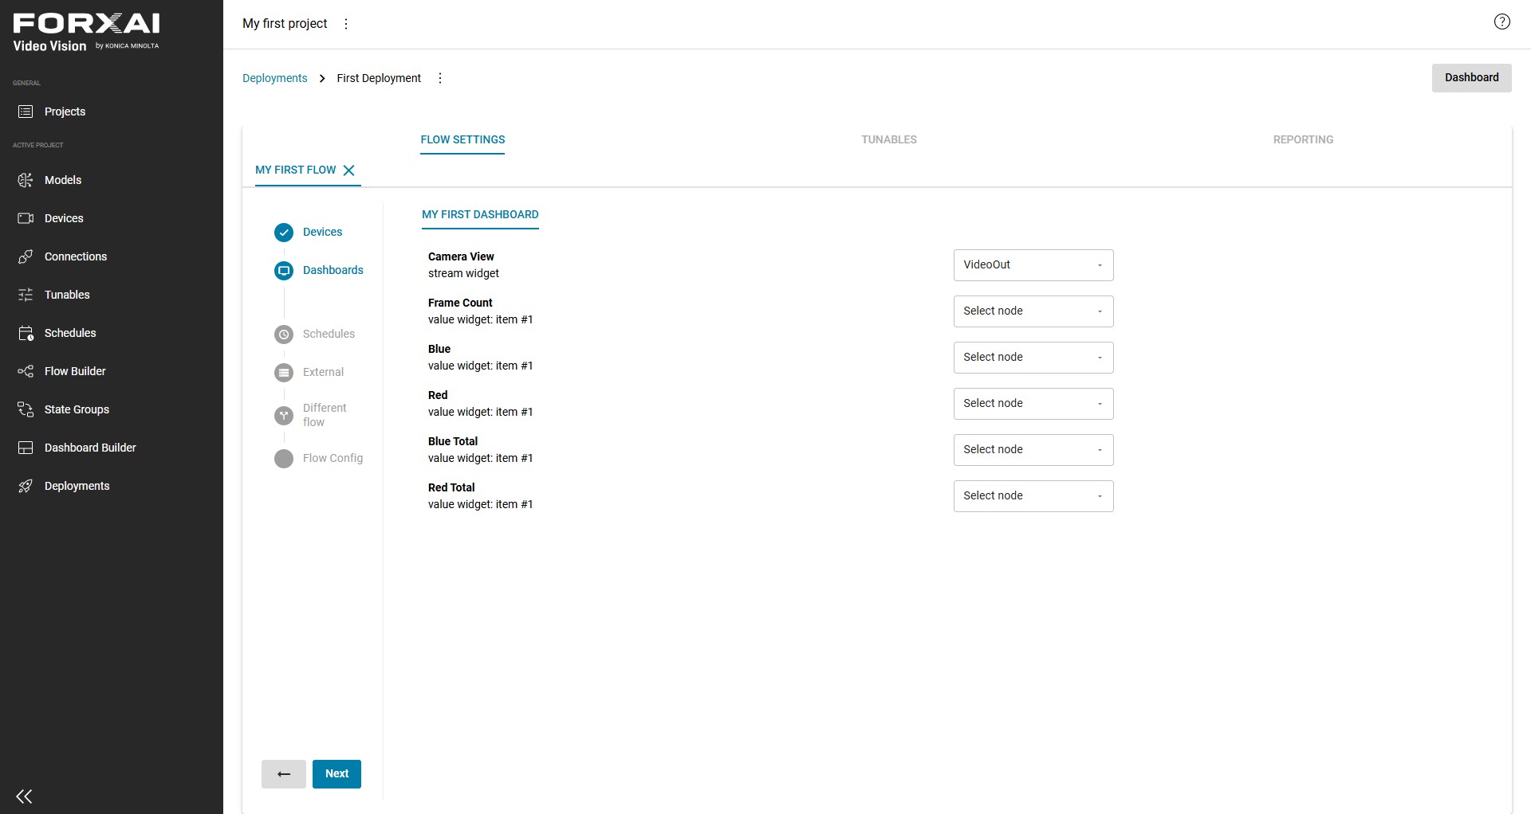
Task: Click the Frame Count widget label
Action: coord(460,303)
